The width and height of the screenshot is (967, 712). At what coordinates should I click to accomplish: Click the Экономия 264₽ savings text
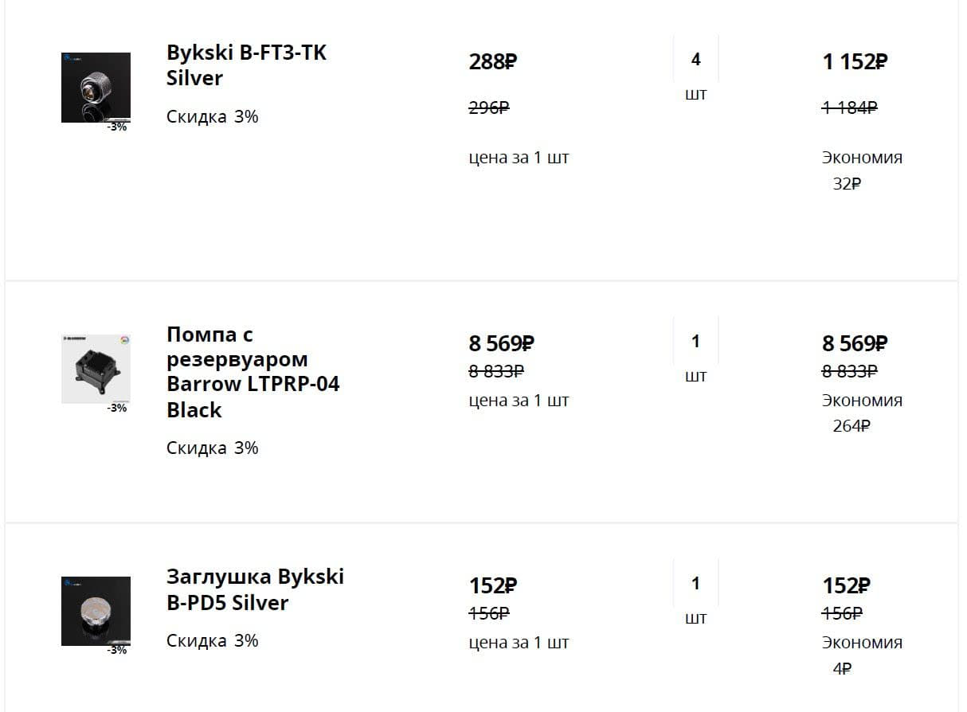tap(861, 413)
